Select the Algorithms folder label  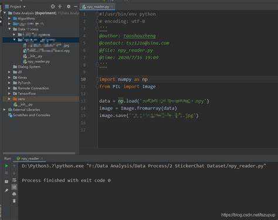[x=26, y=18]
